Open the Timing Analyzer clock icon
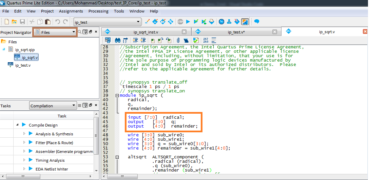The width and height of the screenshot is (369, 180). click(221, 22)
